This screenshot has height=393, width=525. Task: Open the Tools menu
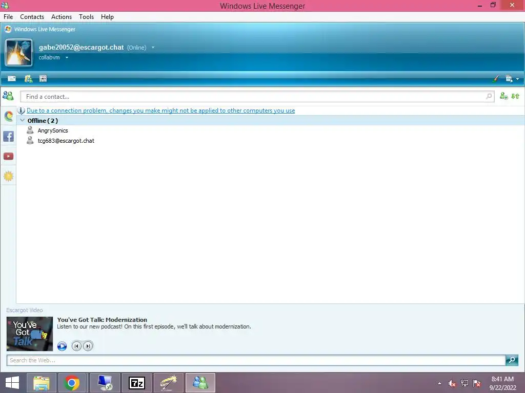coord(86,17)
